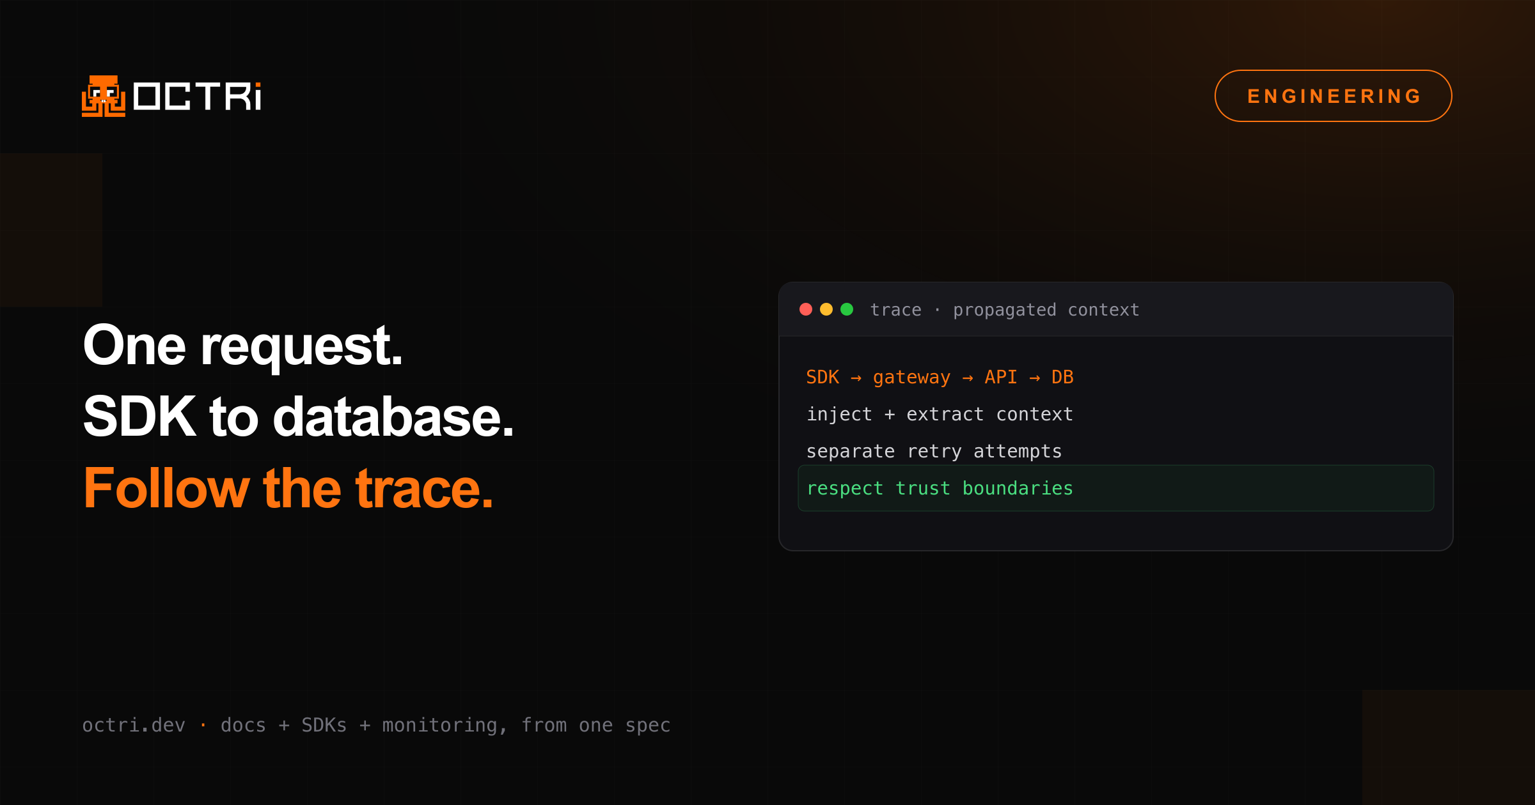Click 'docs + SDKs + monitoring, from one spec' tagline

[x=446, y=725]
